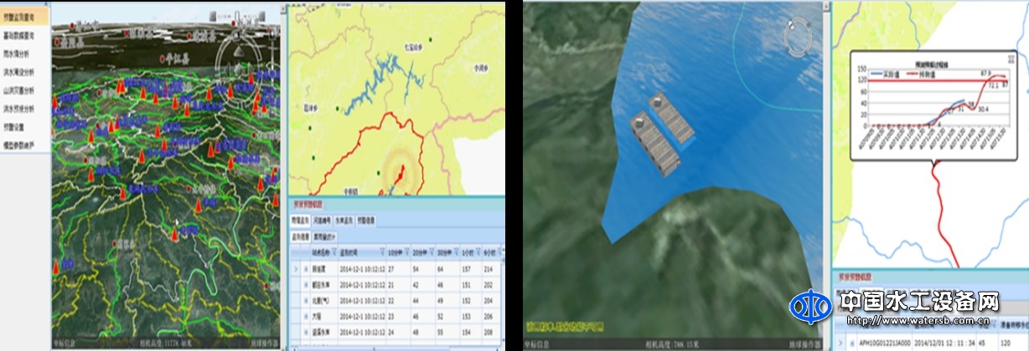Expand the row with value 21
Screen dimensions: 1029x351
coord(305,286)
